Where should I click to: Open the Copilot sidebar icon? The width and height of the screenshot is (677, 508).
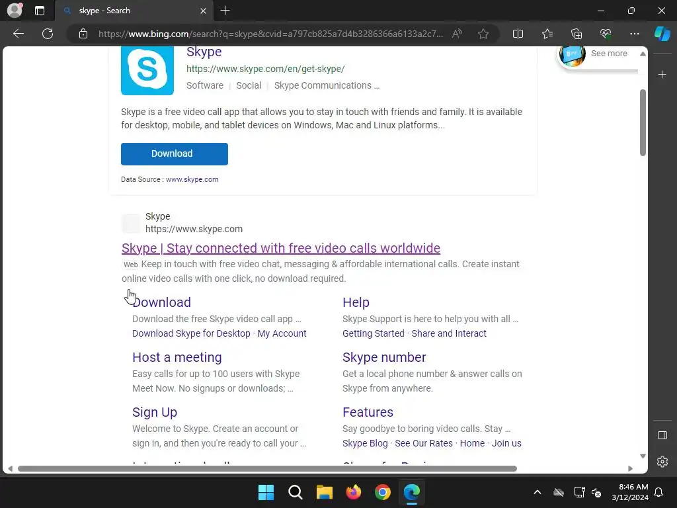pos(662,34)
